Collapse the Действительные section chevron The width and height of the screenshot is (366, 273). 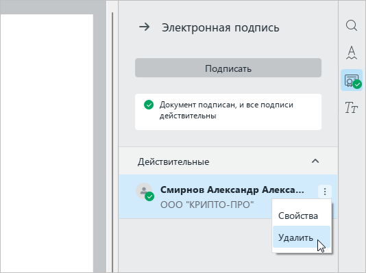(315, 161)
